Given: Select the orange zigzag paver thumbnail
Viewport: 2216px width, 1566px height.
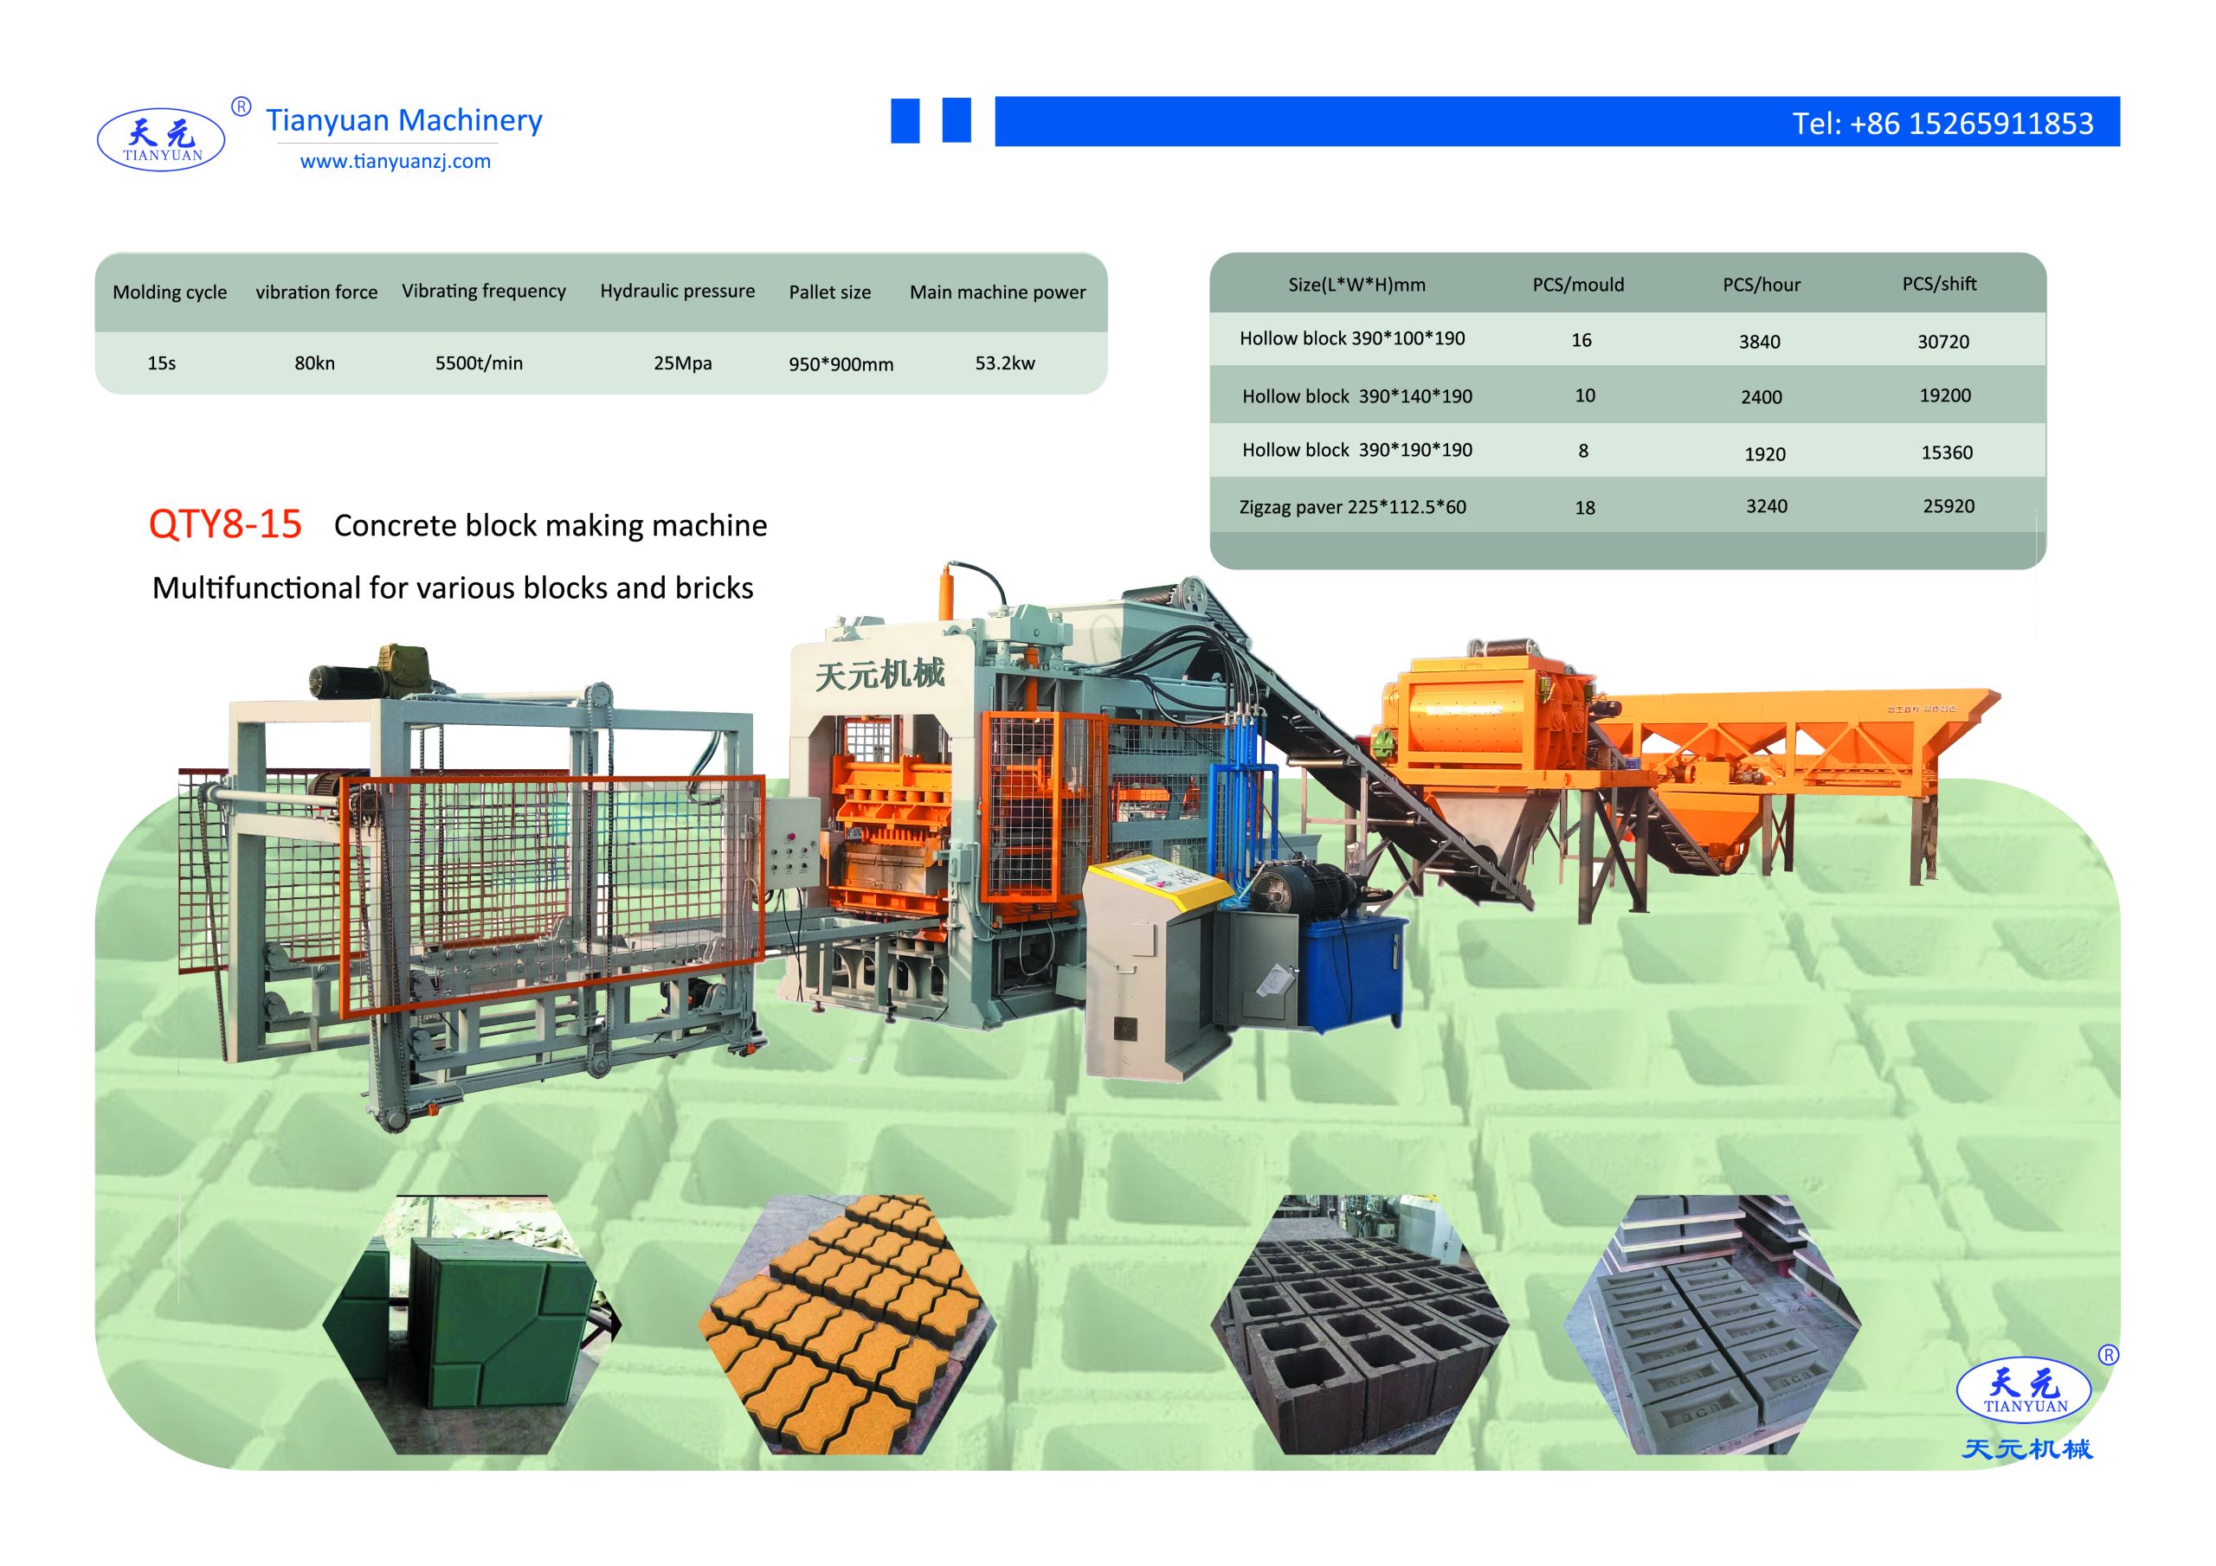Looking at the screenshot, I should click(x=847, y=1325).
